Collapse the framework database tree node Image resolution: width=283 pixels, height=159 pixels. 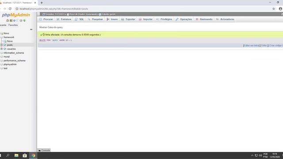point(1,37)
